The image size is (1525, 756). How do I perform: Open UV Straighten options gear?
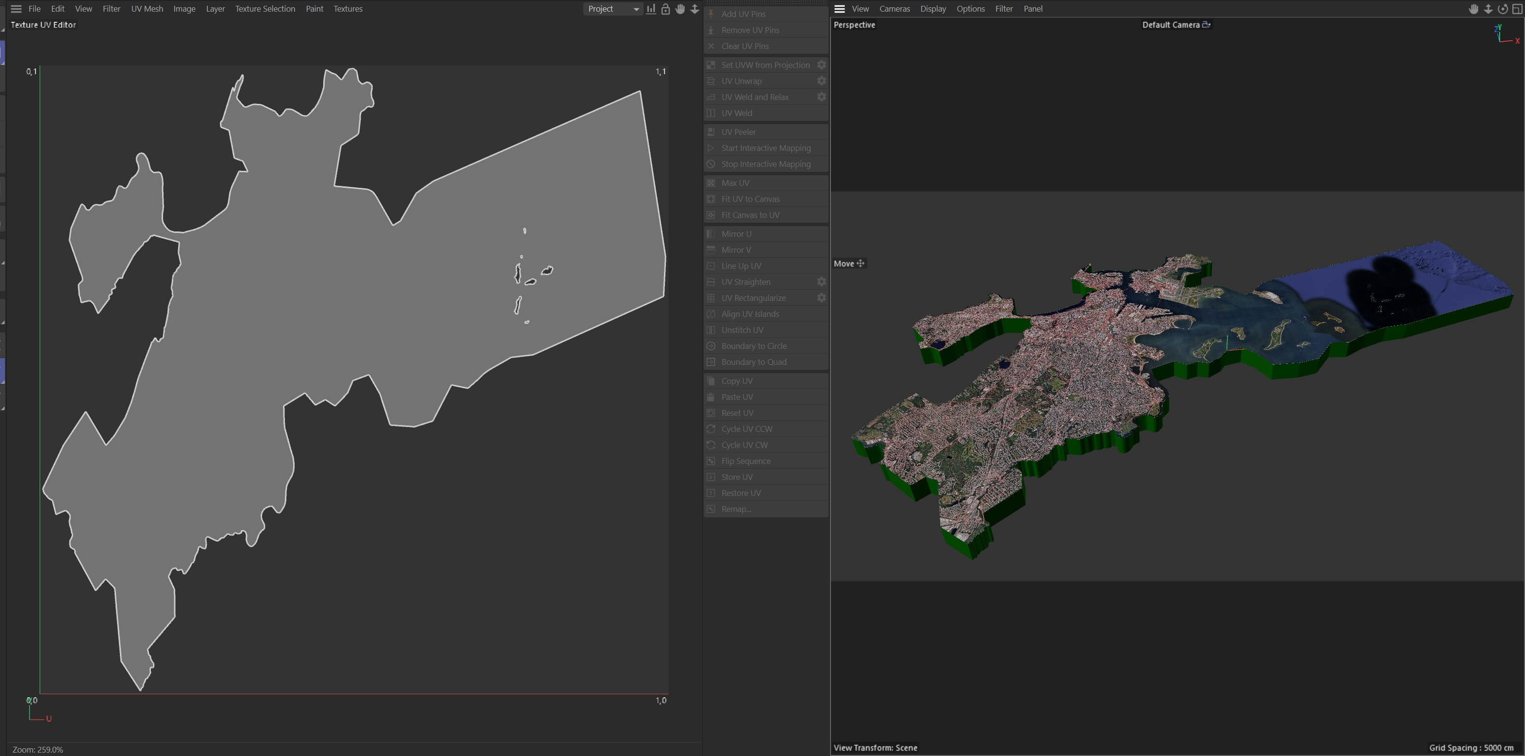click(821, 282)
